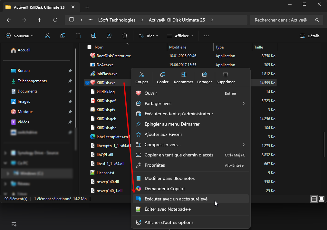The width and height of the screenshot is (327, 230).
Task: Open the Nouveau dropdown
Action: point(20,36)
